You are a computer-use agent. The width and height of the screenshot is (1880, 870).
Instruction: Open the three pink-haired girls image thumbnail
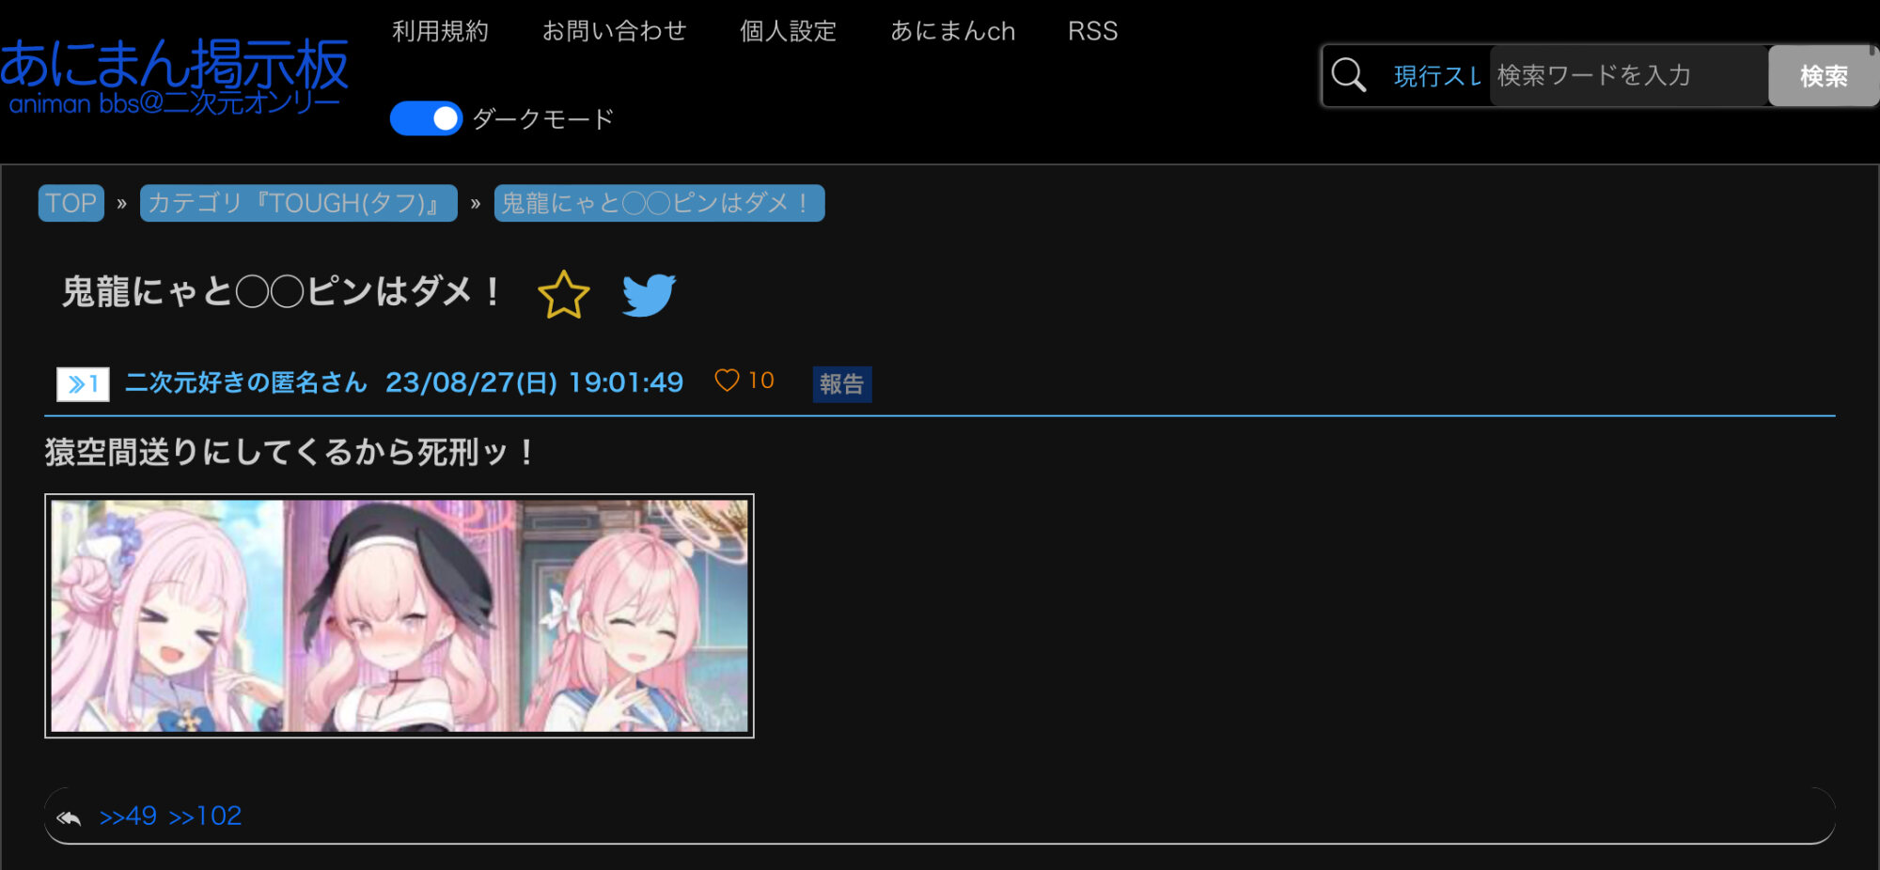[x=399, y=615]
